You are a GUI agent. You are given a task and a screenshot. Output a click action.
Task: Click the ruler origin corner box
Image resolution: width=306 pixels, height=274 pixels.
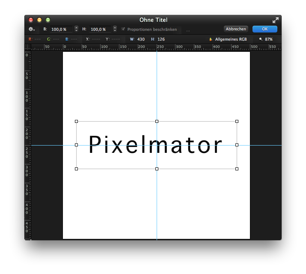[28, 47]
